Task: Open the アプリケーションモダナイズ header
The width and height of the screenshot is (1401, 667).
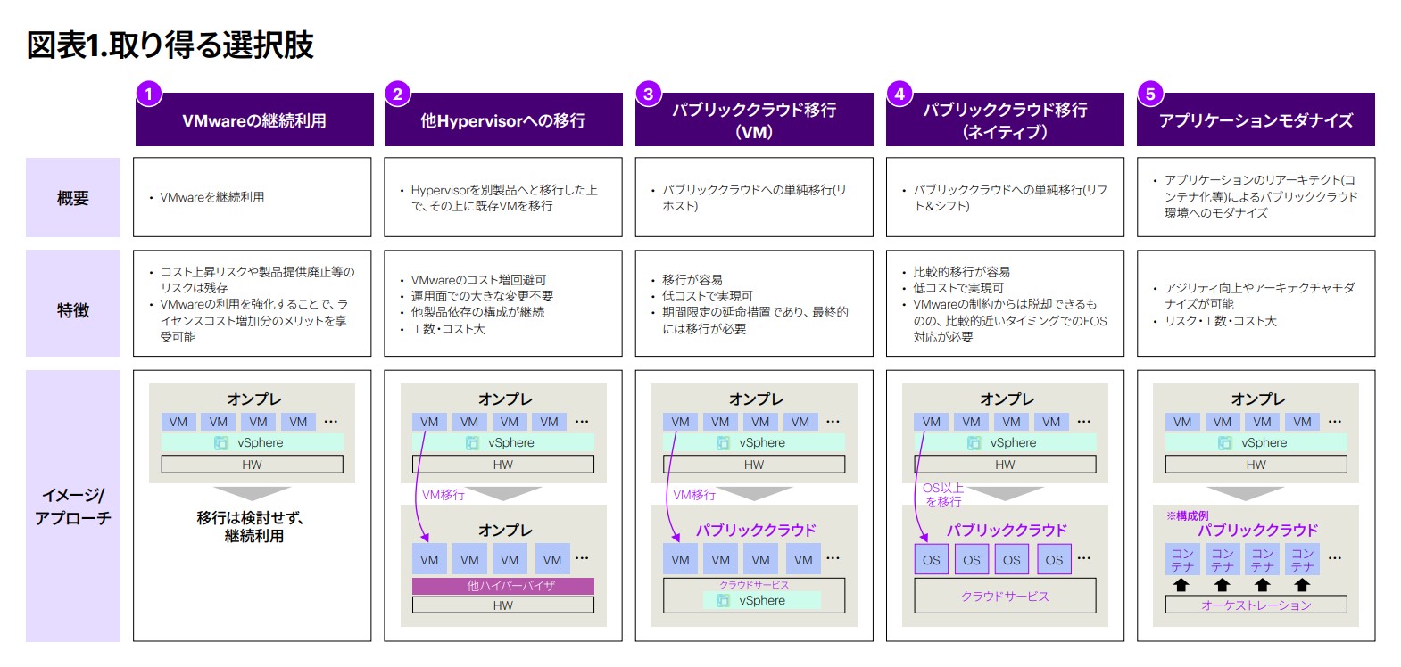Action: click(1256, 120)
